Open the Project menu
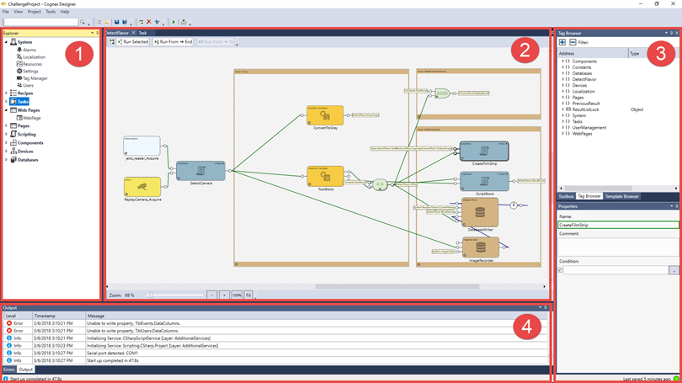This screenshot has height=383, width=682. (x=34, y=12)
